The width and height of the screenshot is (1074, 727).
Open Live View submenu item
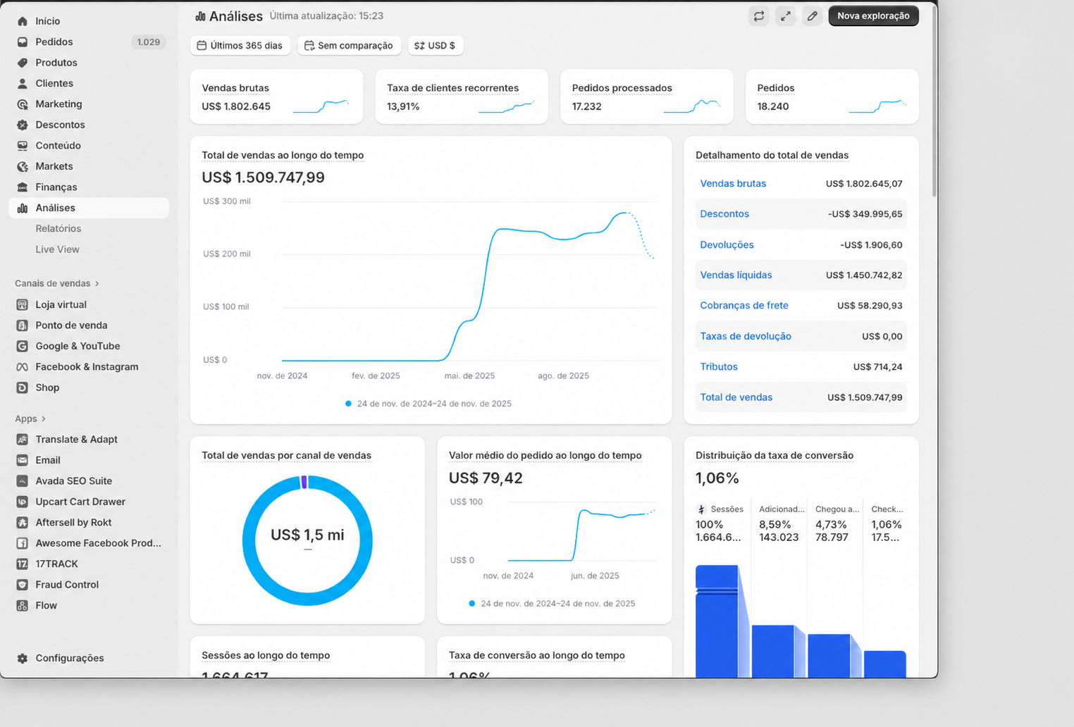coord(58,249)
